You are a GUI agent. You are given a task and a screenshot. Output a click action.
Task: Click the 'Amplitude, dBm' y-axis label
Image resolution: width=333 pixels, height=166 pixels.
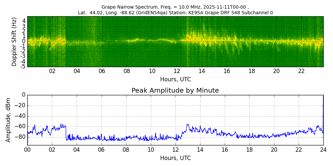point(8,120)
